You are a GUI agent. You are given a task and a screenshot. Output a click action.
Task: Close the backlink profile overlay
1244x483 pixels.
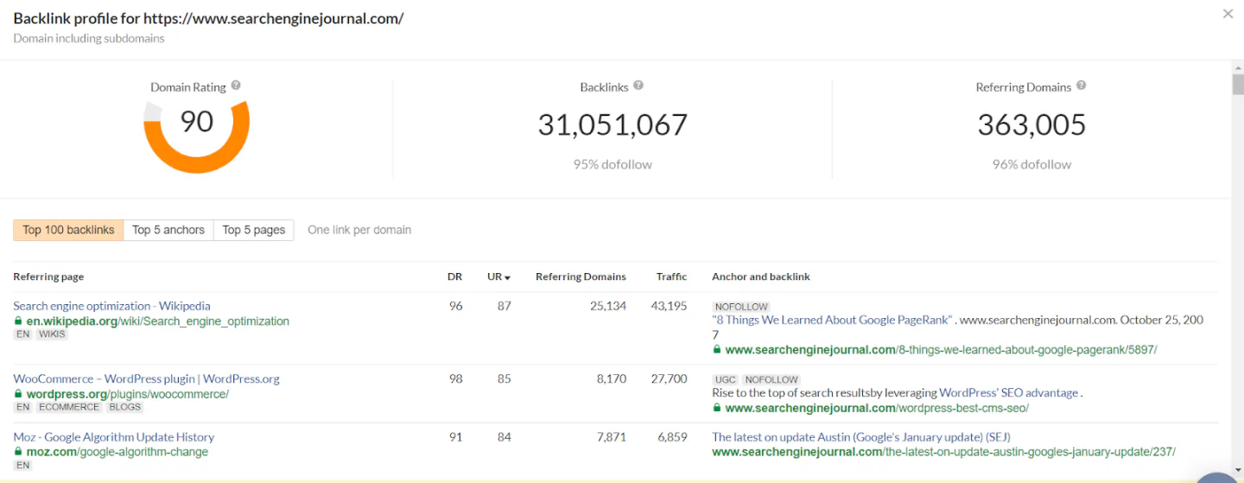1228,14
